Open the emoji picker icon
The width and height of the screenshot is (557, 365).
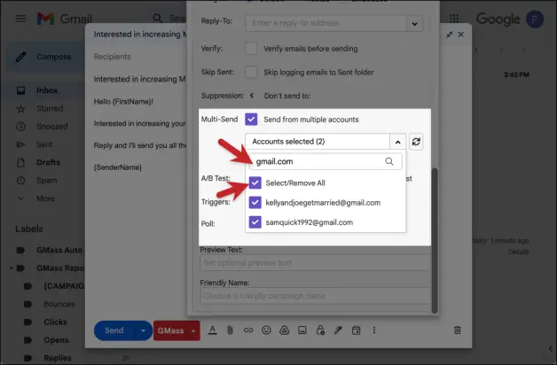pos(266,330)
